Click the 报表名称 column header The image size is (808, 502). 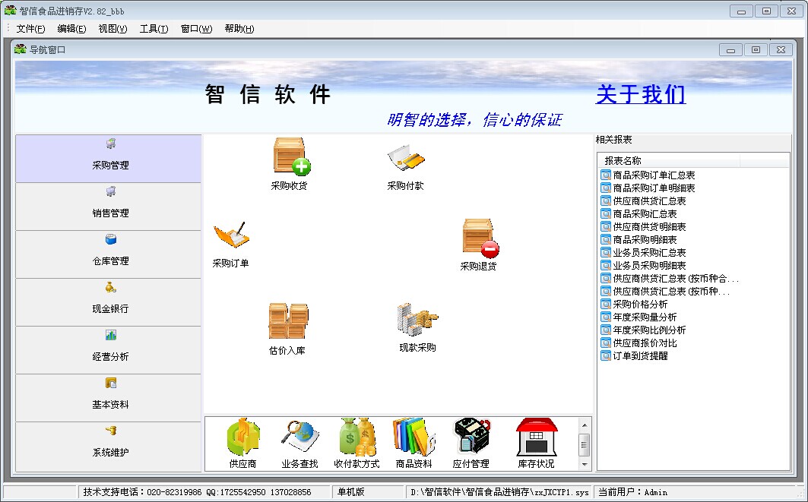[623, 161]
